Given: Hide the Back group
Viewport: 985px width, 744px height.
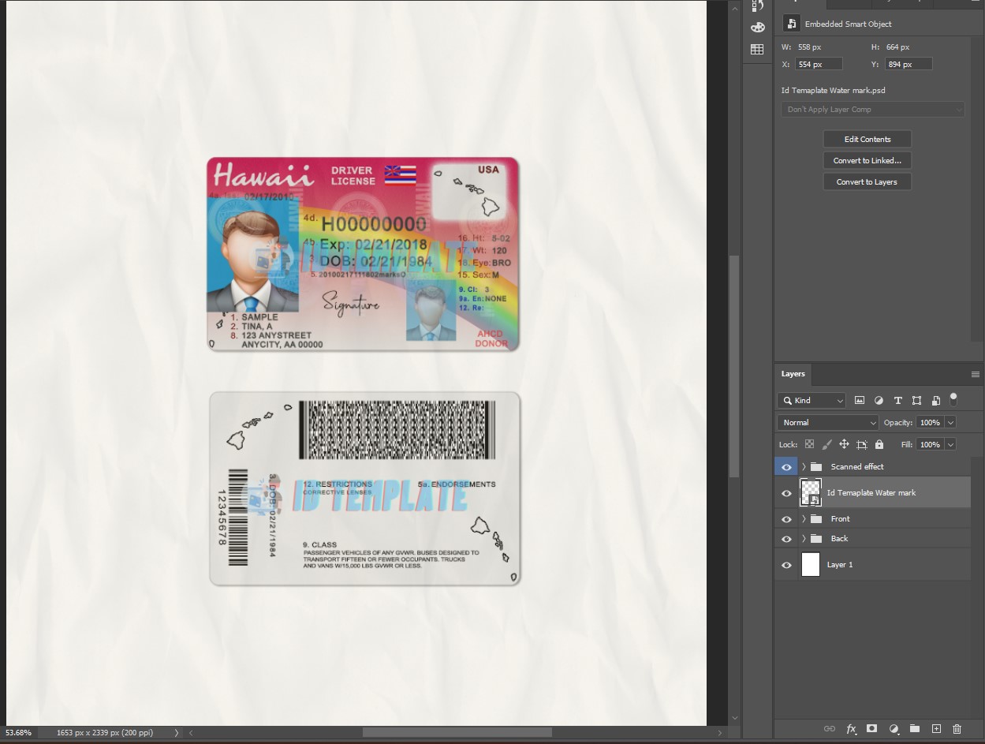Looking at the screenshot, I should point(786,539).
